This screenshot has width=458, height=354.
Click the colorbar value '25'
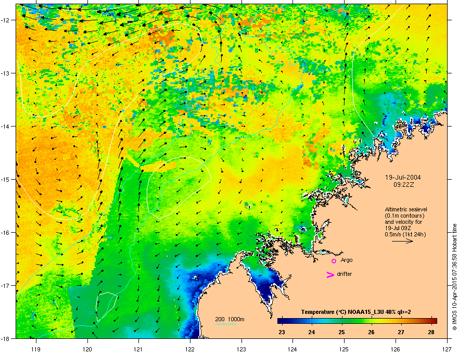[341, 332]
